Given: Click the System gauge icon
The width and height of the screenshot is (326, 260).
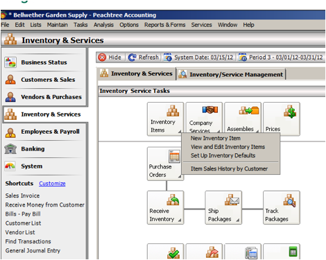Looking at the screenshot, I should tap(10, 166).
